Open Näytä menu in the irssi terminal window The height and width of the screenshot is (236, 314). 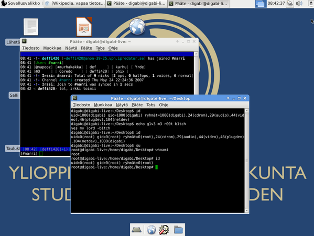[71, 48]
